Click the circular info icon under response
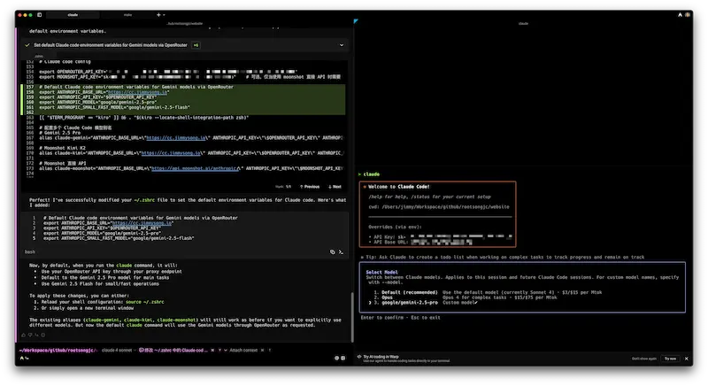The width and height of the screenshot is (708, 386). tap(43, 335)
